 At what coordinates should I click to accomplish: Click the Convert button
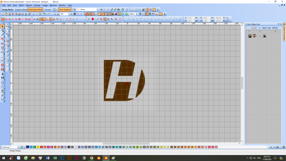[47, 10]
